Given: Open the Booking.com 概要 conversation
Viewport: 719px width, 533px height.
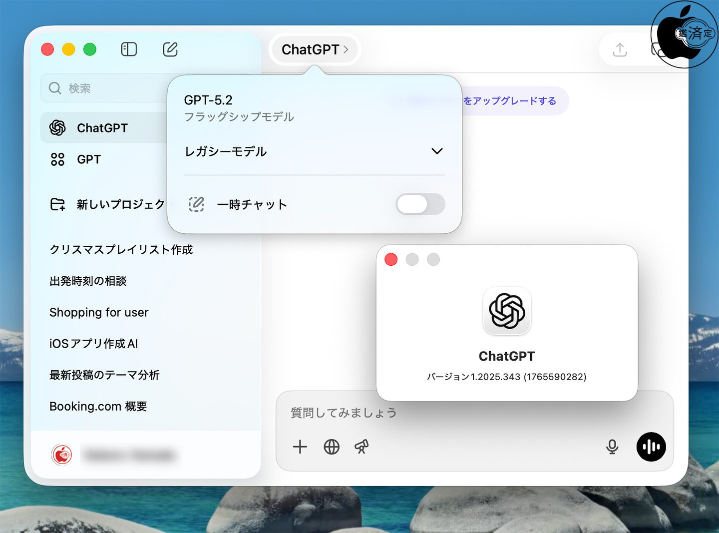Looking at the screenshot, I should pyautogui.click(x=98, y=406).
